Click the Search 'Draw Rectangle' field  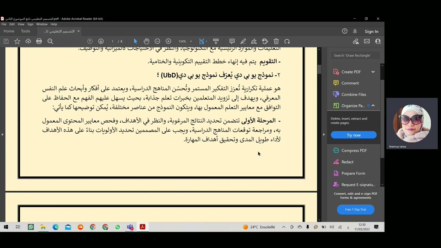tap(355, 55)
